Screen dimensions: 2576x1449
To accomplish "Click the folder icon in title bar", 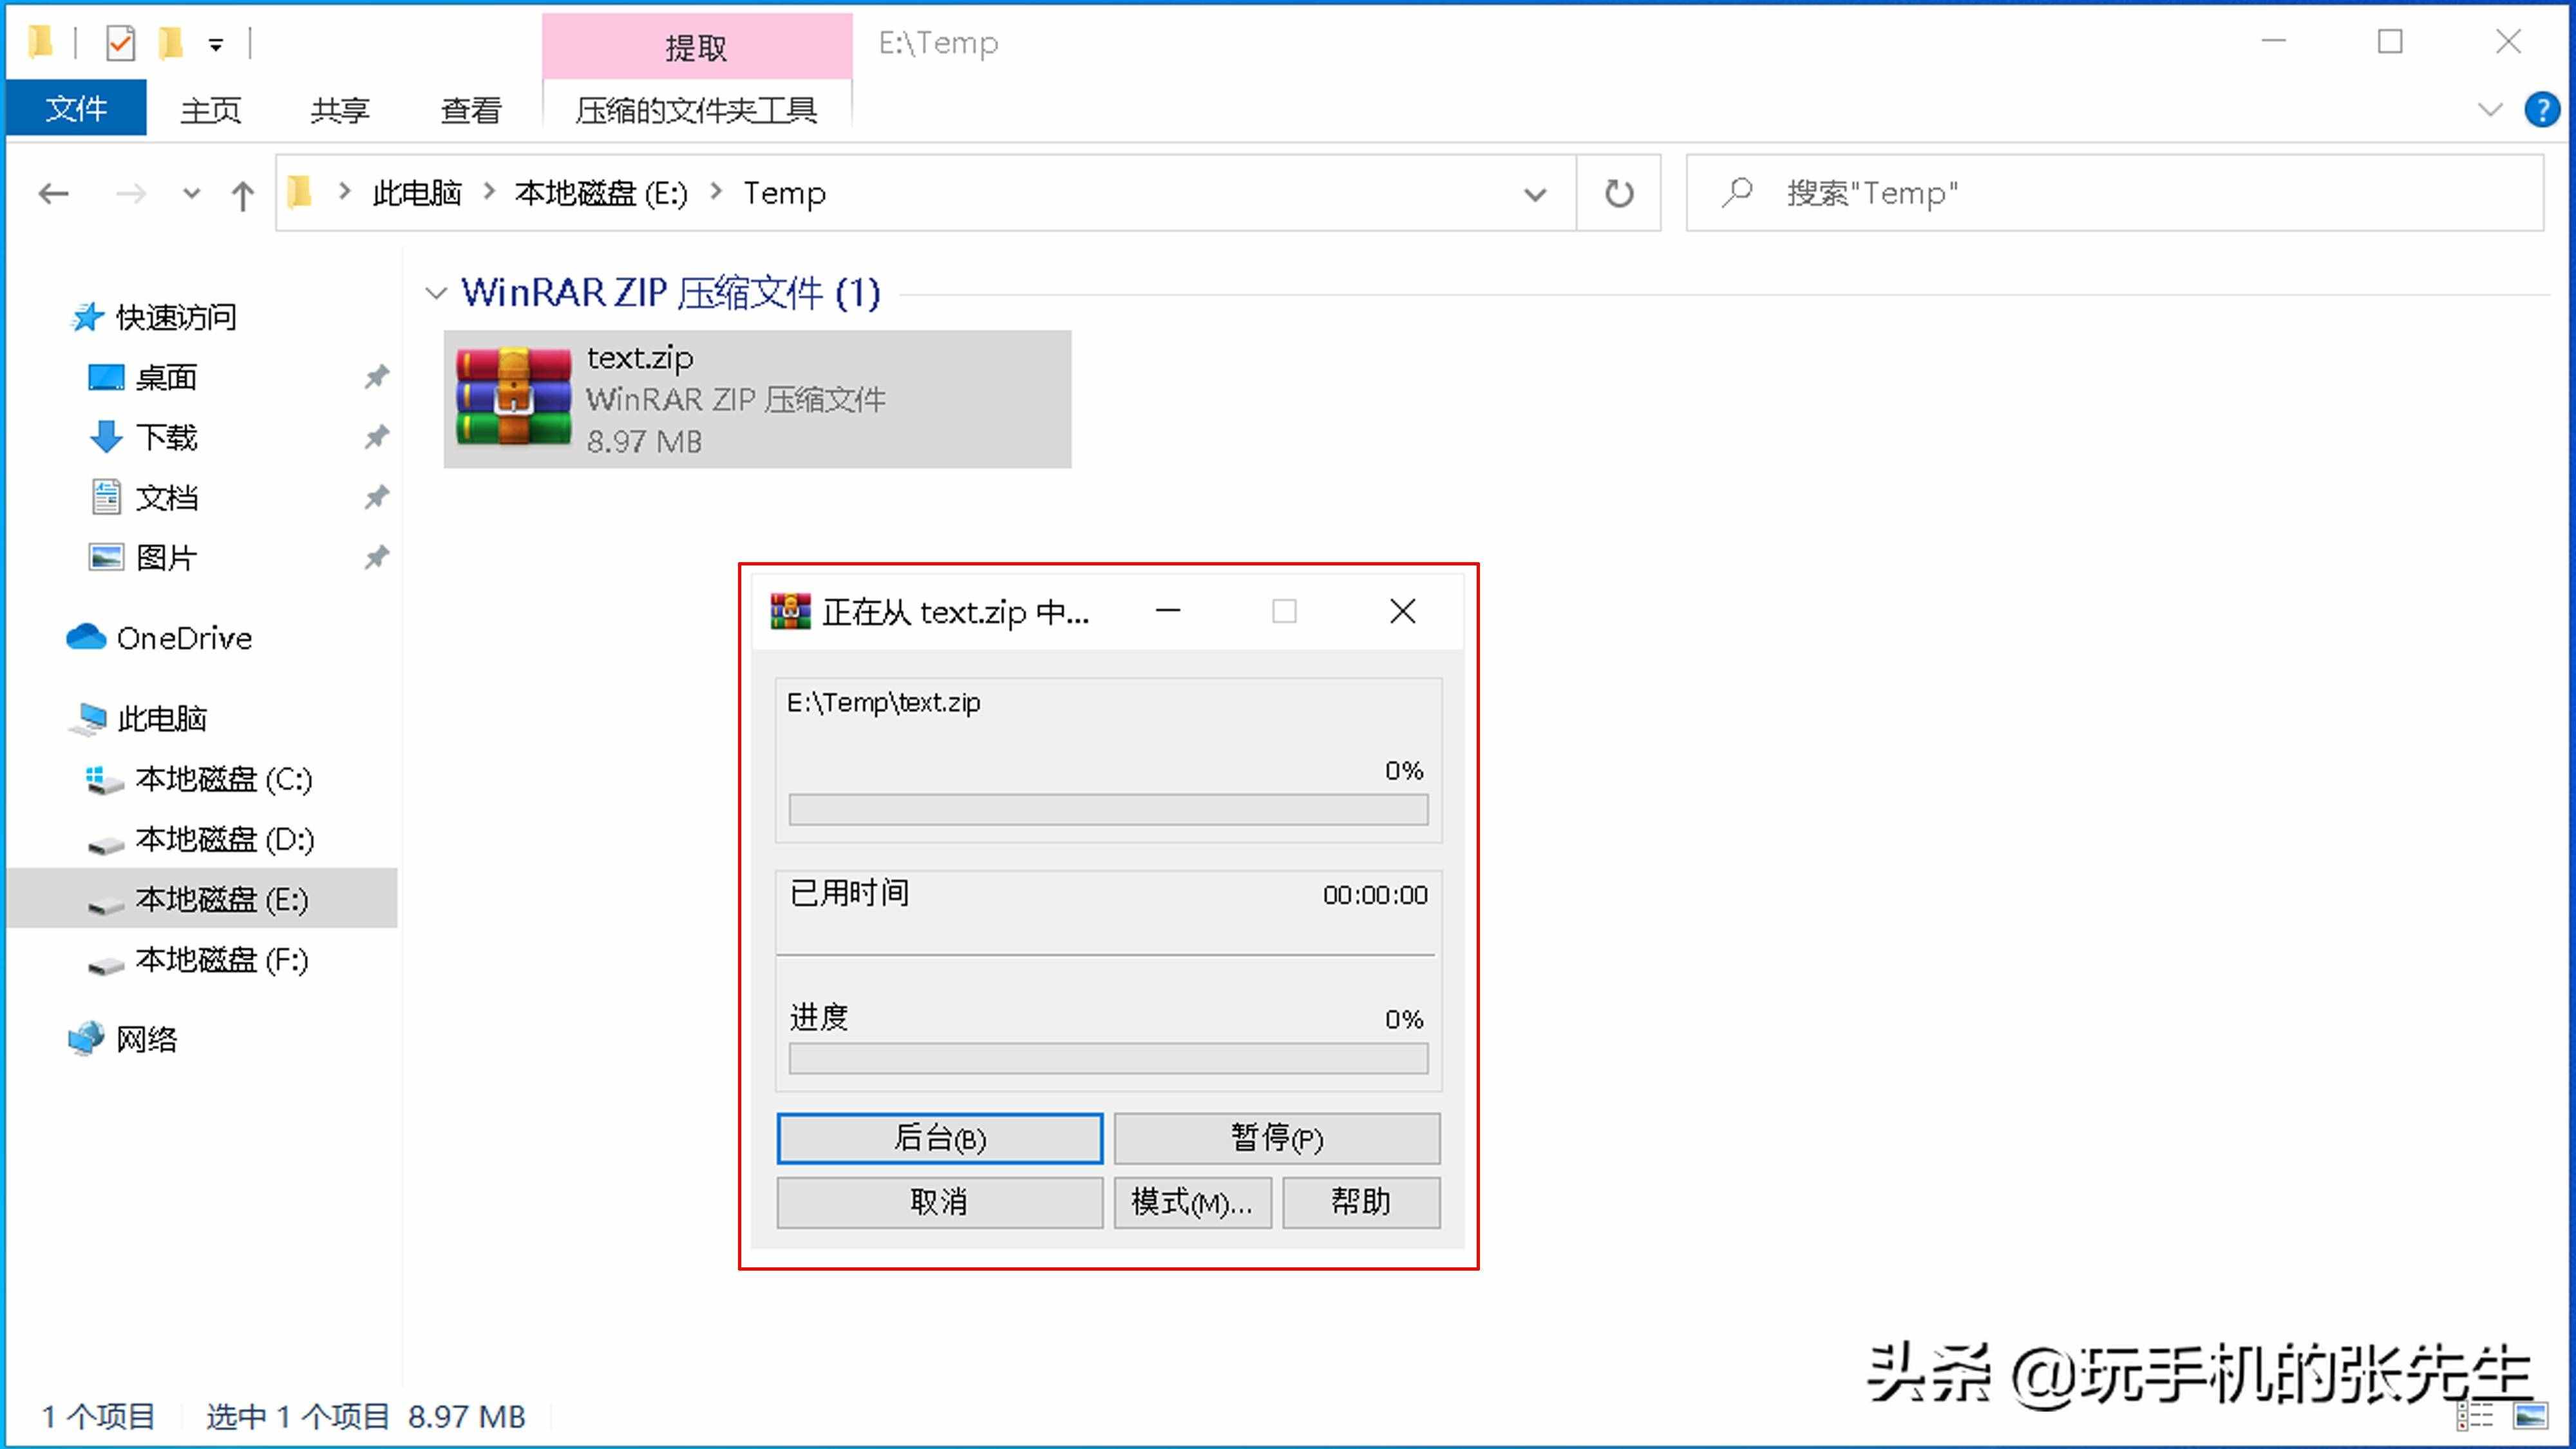I will 40,43.
